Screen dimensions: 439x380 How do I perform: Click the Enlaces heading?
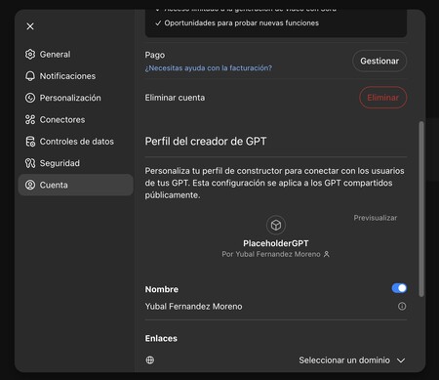[161, 338]
